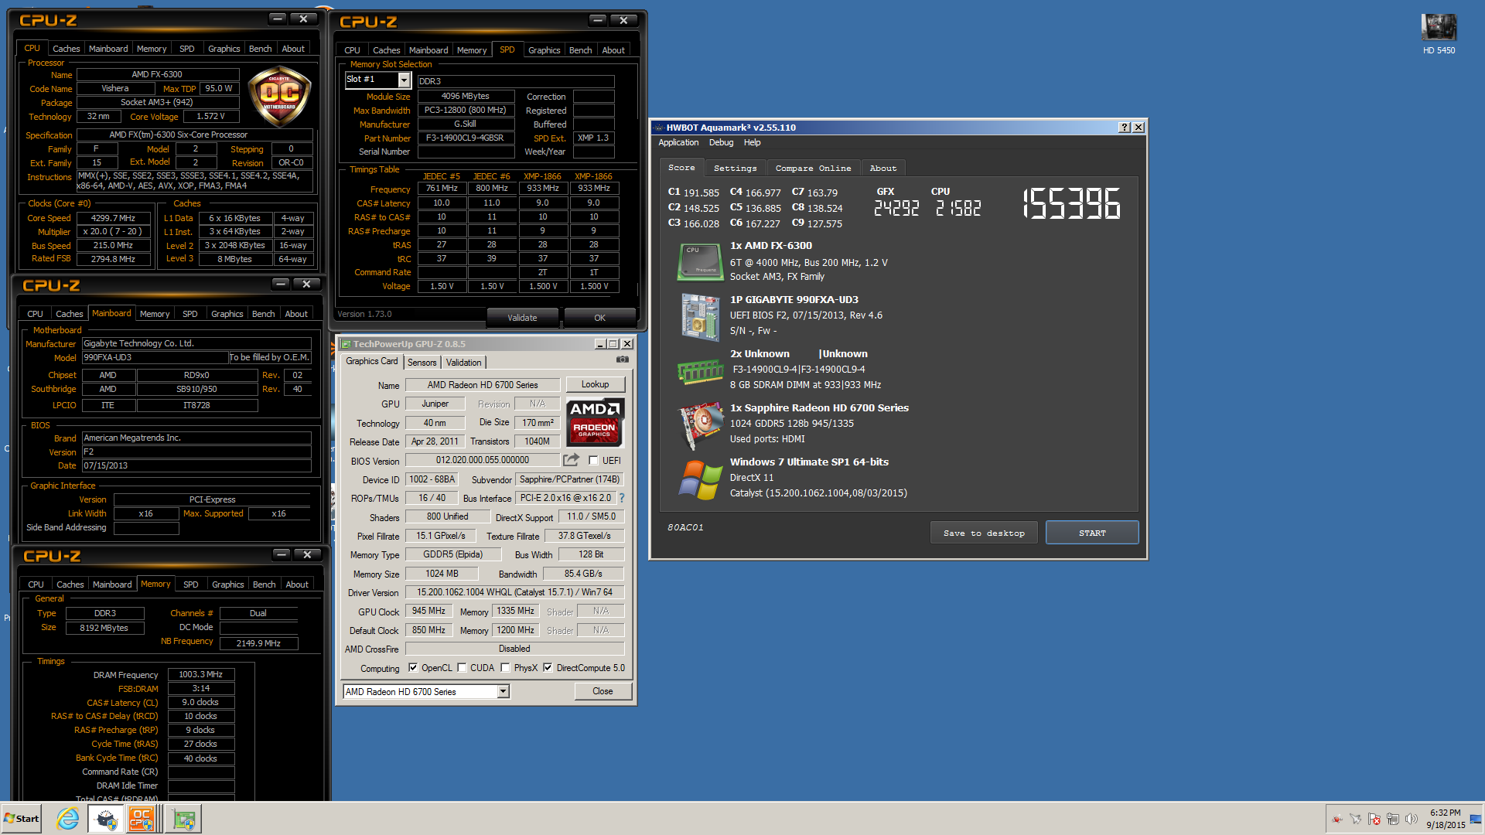Open Graphics tab in SPD CPU-Z window
This screenshot has width=1485, height=835.
544,50
